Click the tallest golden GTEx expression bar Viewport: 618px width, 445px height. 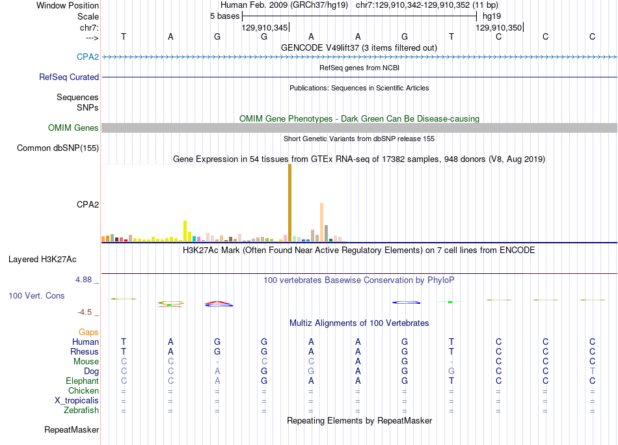(x=289, y=202)
